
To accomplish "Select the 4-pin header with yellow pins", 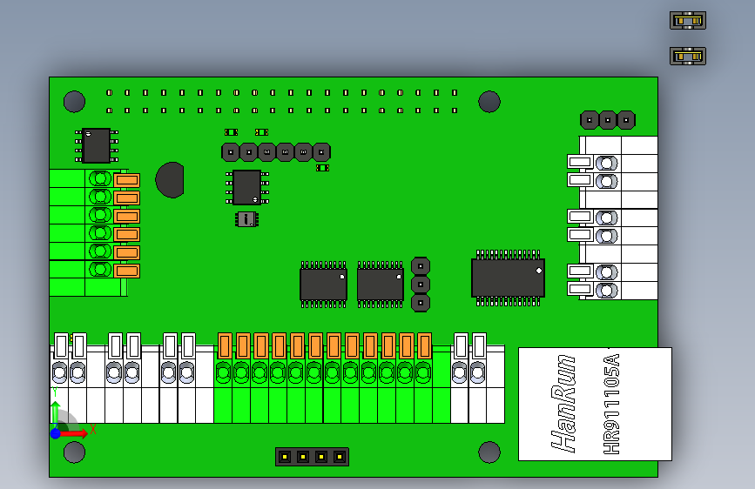I will coord(312,456).
